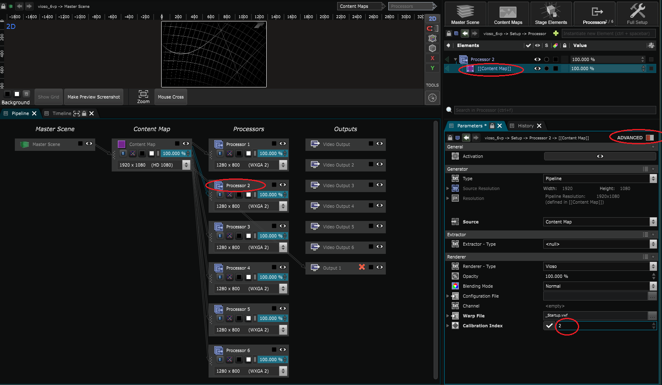
Task: Select the X axis tool
Action: pos(432,58)
